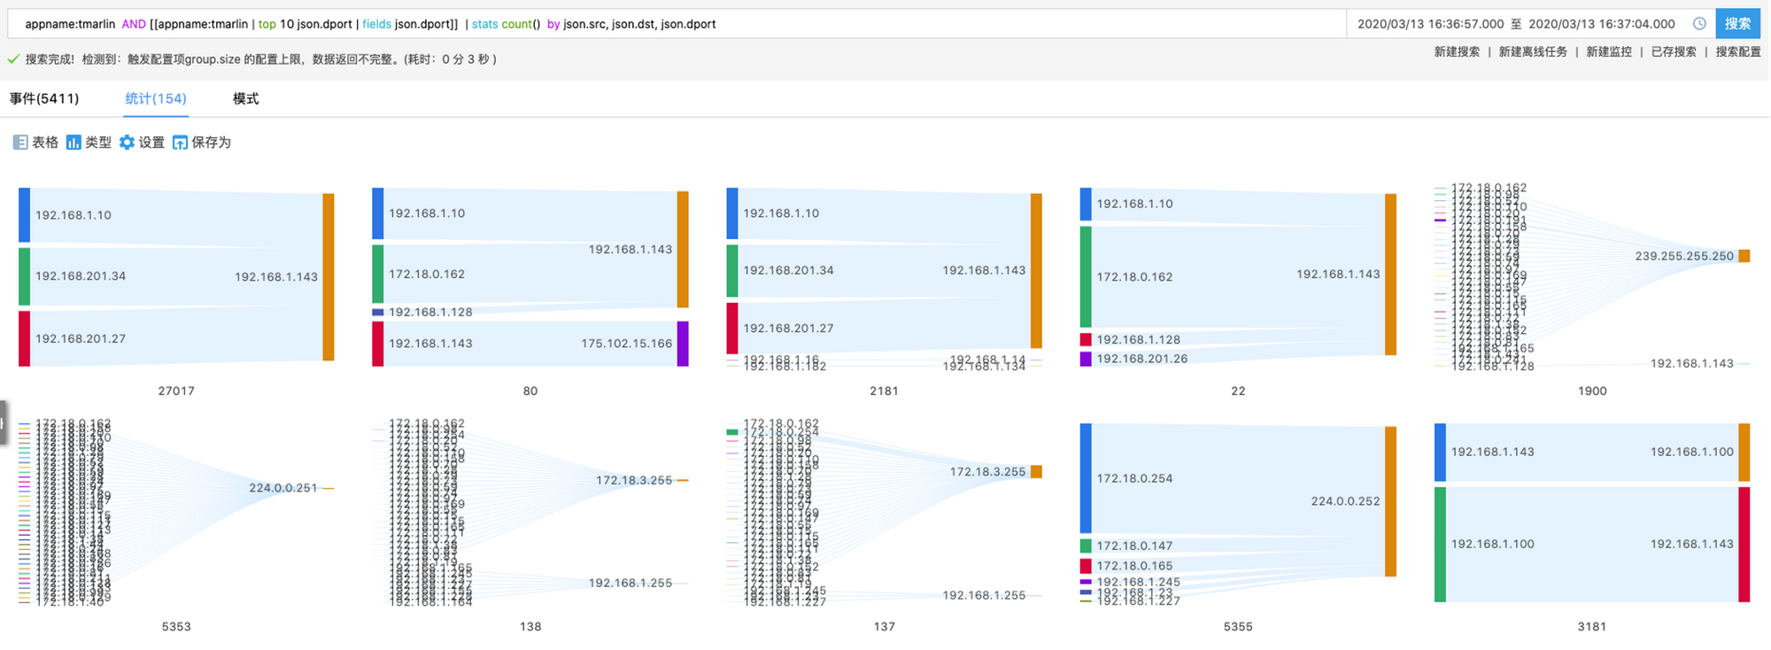Viewport: 1771px width, 650px height.
Task: Click port title 27017 below chart
Action: [176, 391]
